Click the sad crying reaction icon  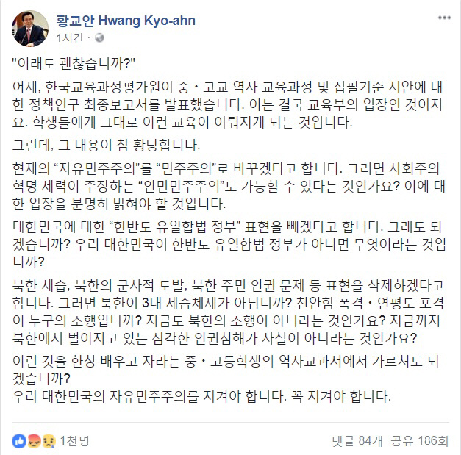click(x=49, y=441)
